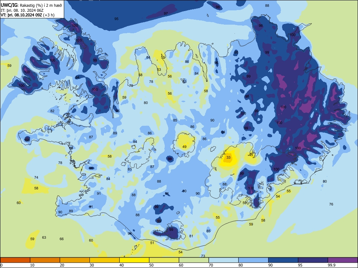Click the legend tick label 10

(x=32, y=265)
